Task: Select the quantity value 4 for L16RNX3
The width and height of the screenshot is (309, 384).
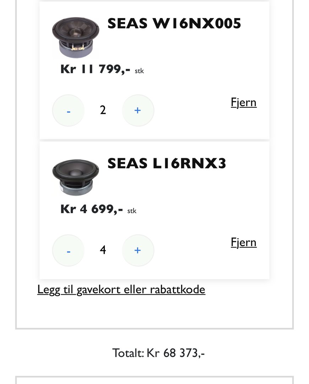Action: [103, 250]
